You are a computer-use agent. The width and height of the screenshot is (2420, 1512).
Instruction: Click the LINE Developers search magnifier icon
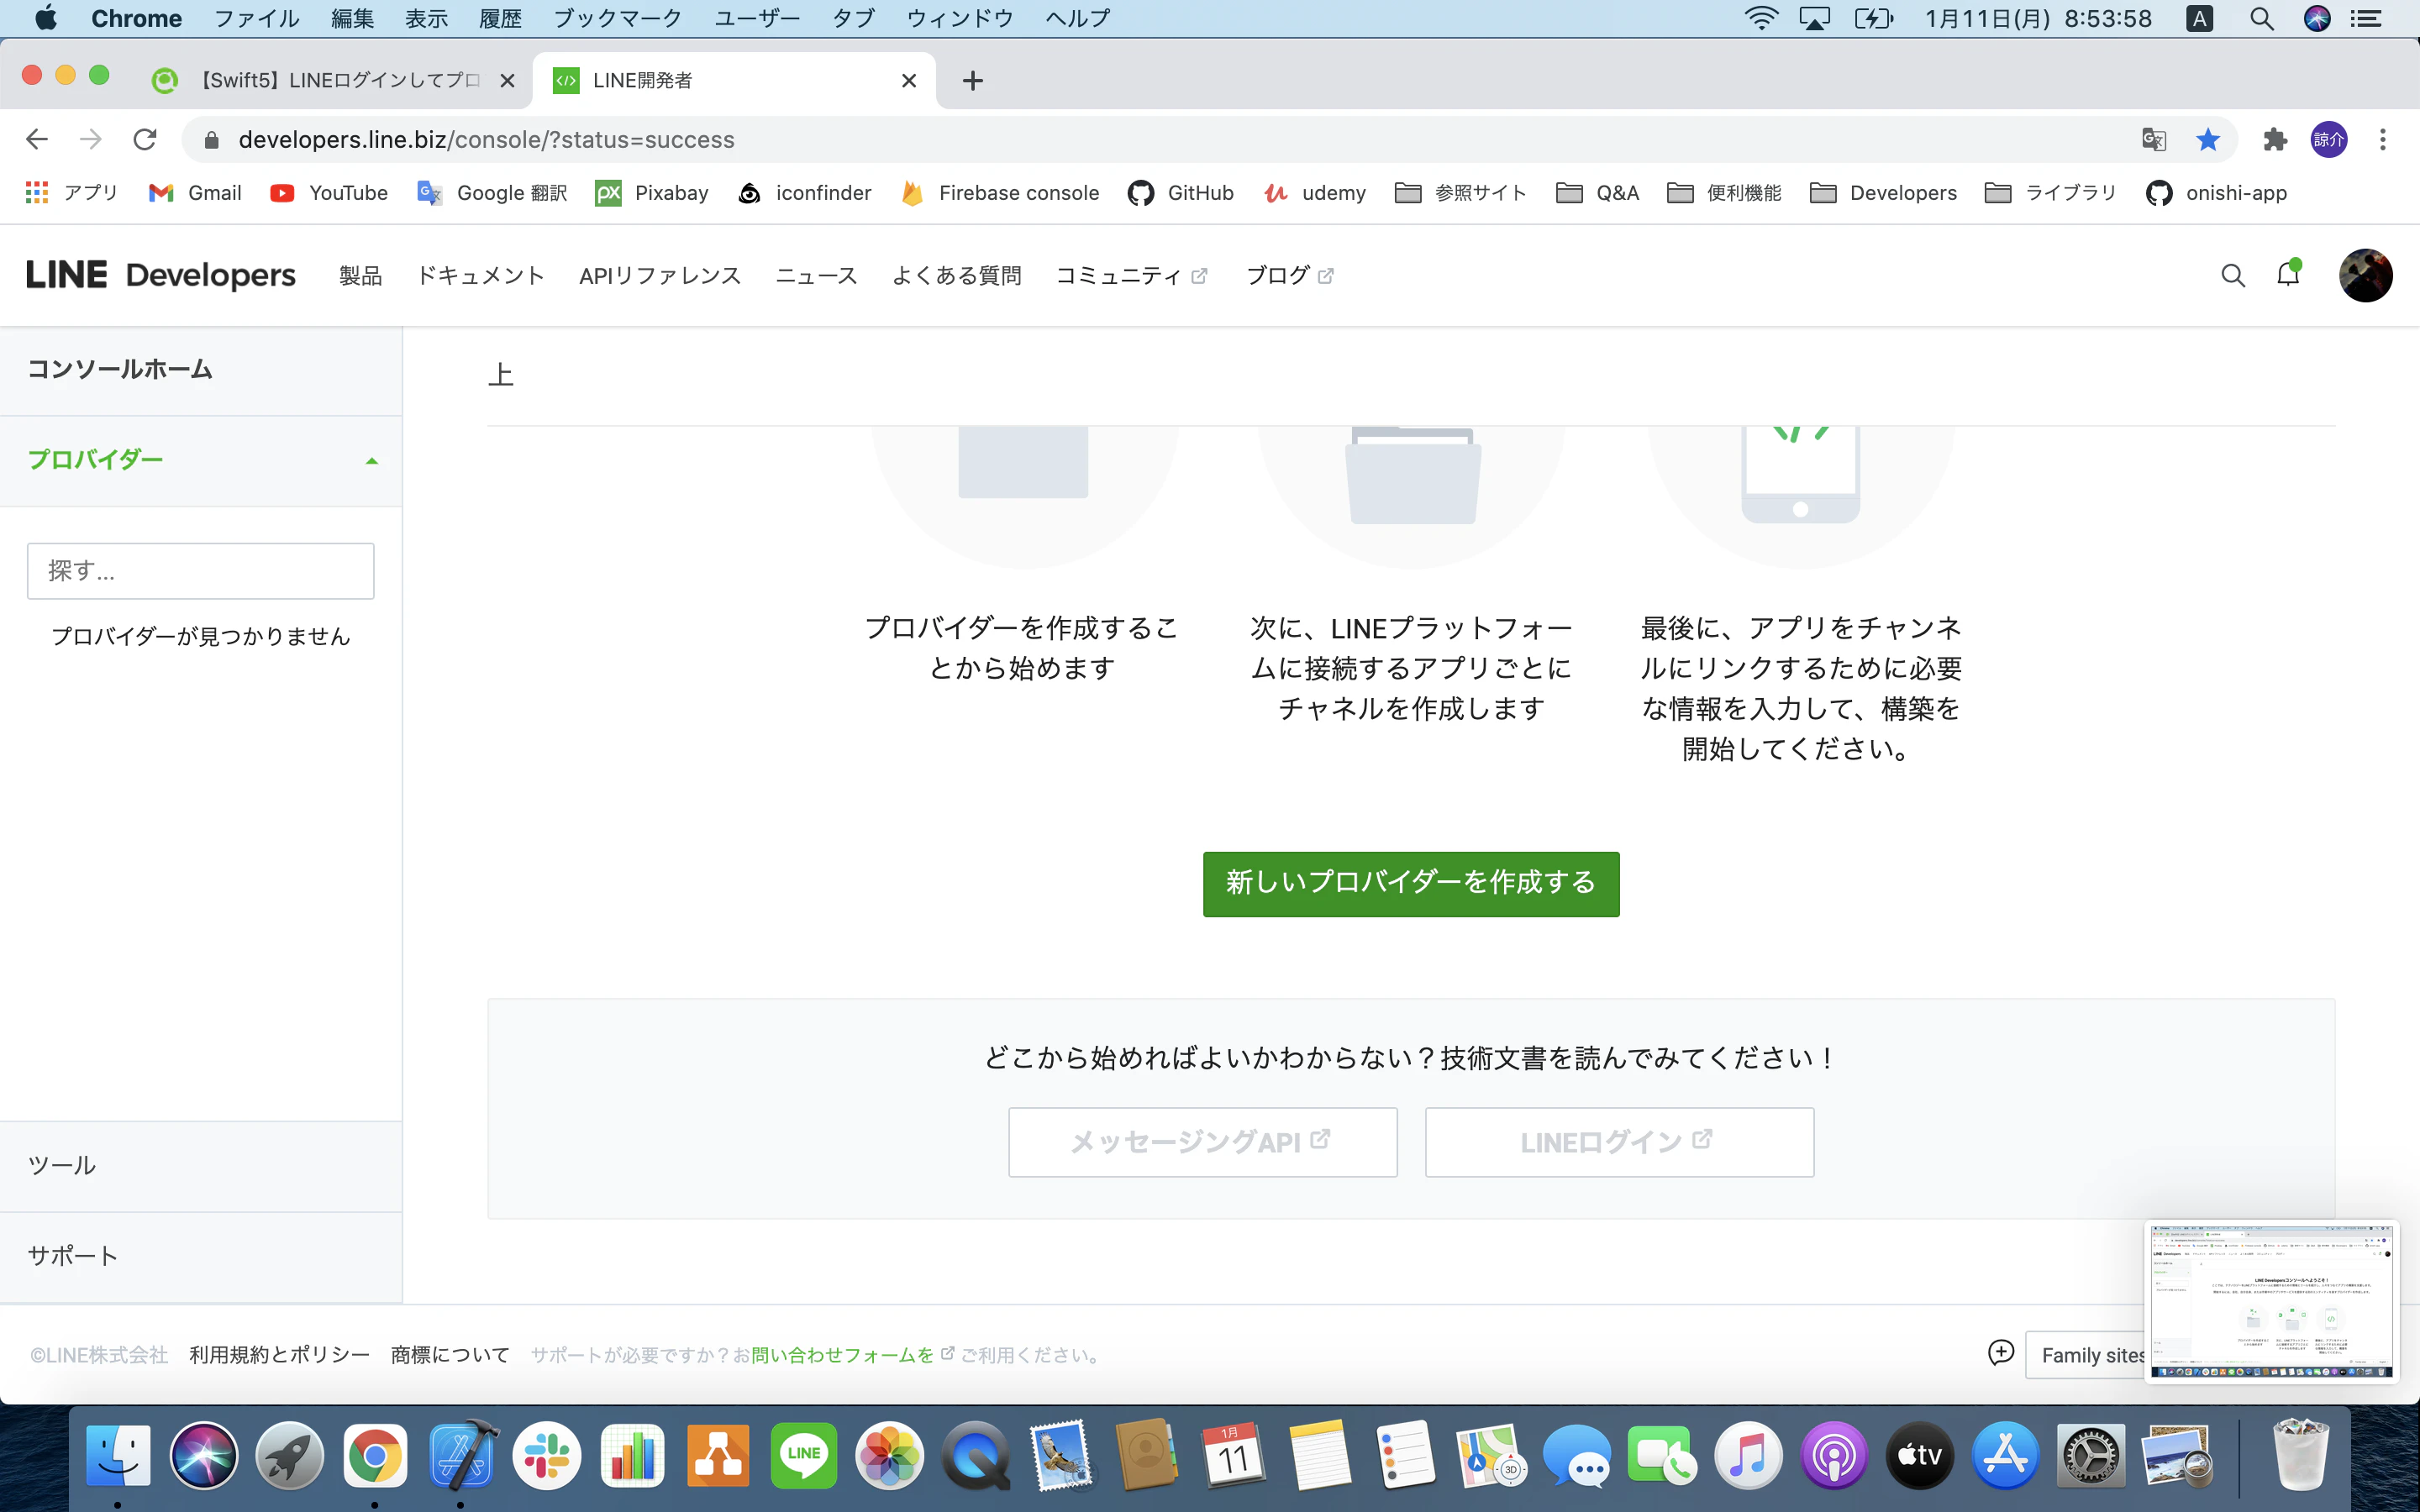(2232, 275)
